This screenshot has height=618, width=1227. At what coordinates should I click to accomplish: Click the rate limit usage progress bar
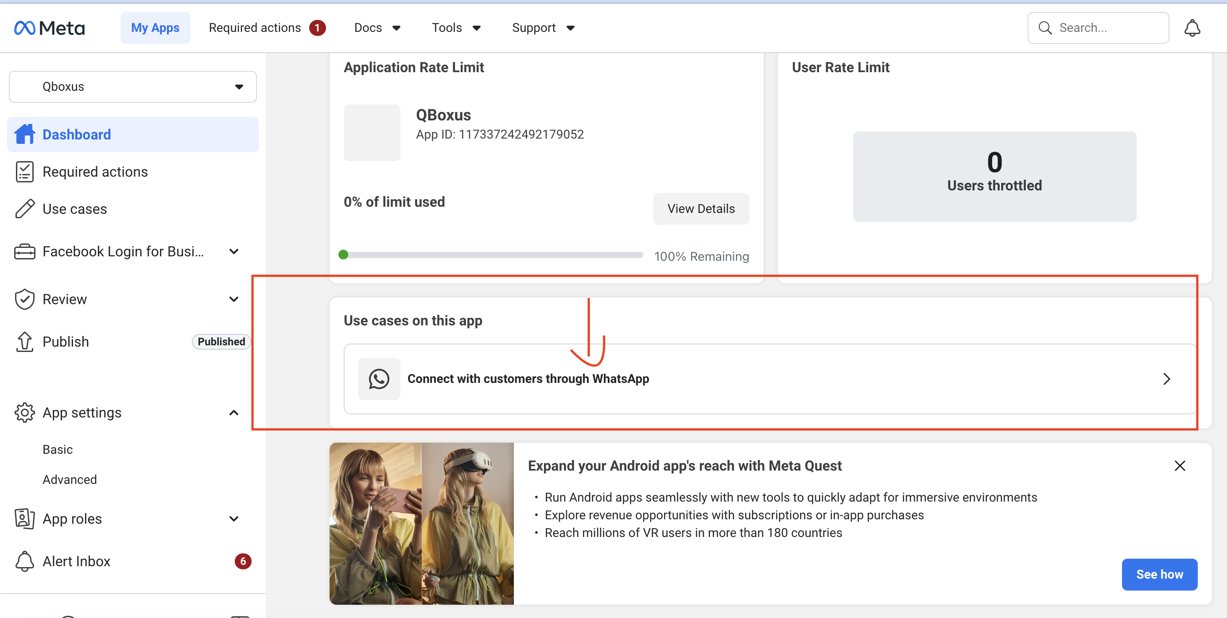click(x=491, y=255)
